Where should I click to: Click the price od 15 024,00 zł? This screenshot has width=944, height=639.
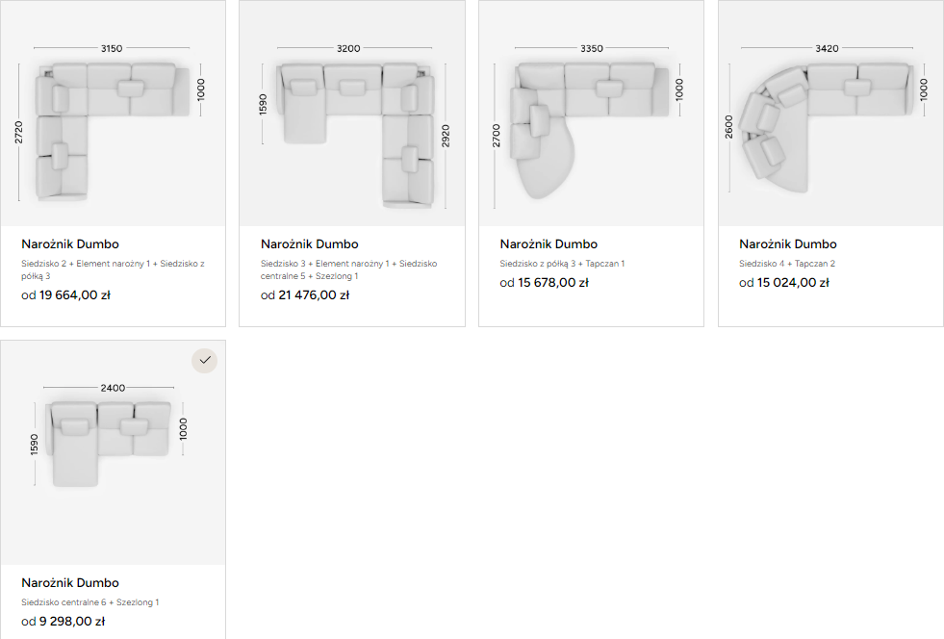pos(784,283)
